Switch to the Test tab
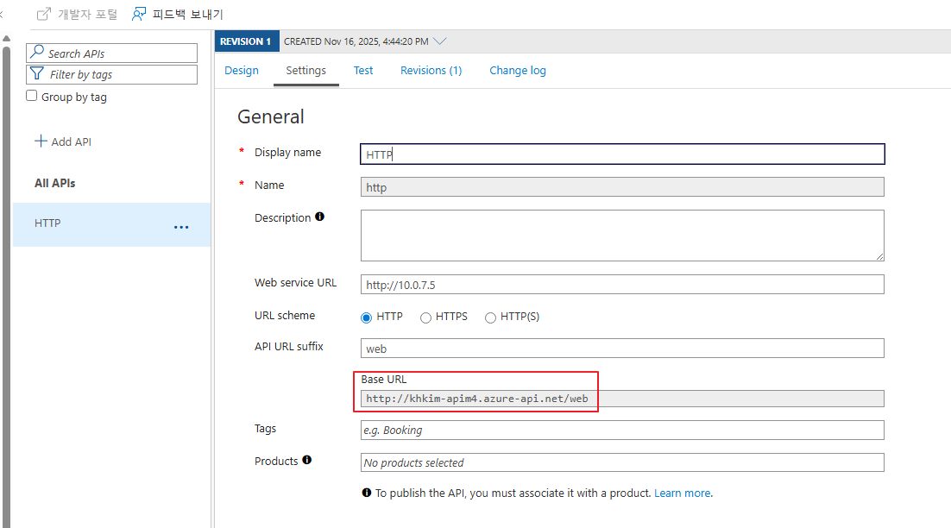The width and height of the screenshot is (951, 528). pyautogui.click(x=363, y=71)
